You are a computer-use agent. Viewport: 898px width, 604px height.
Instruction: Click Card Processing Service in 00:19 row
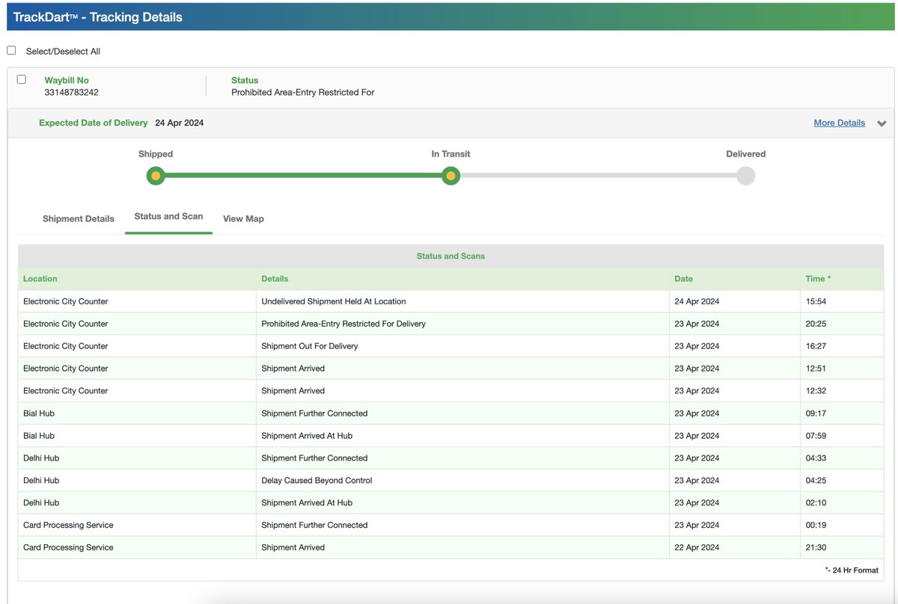click(x=68, y=526)
